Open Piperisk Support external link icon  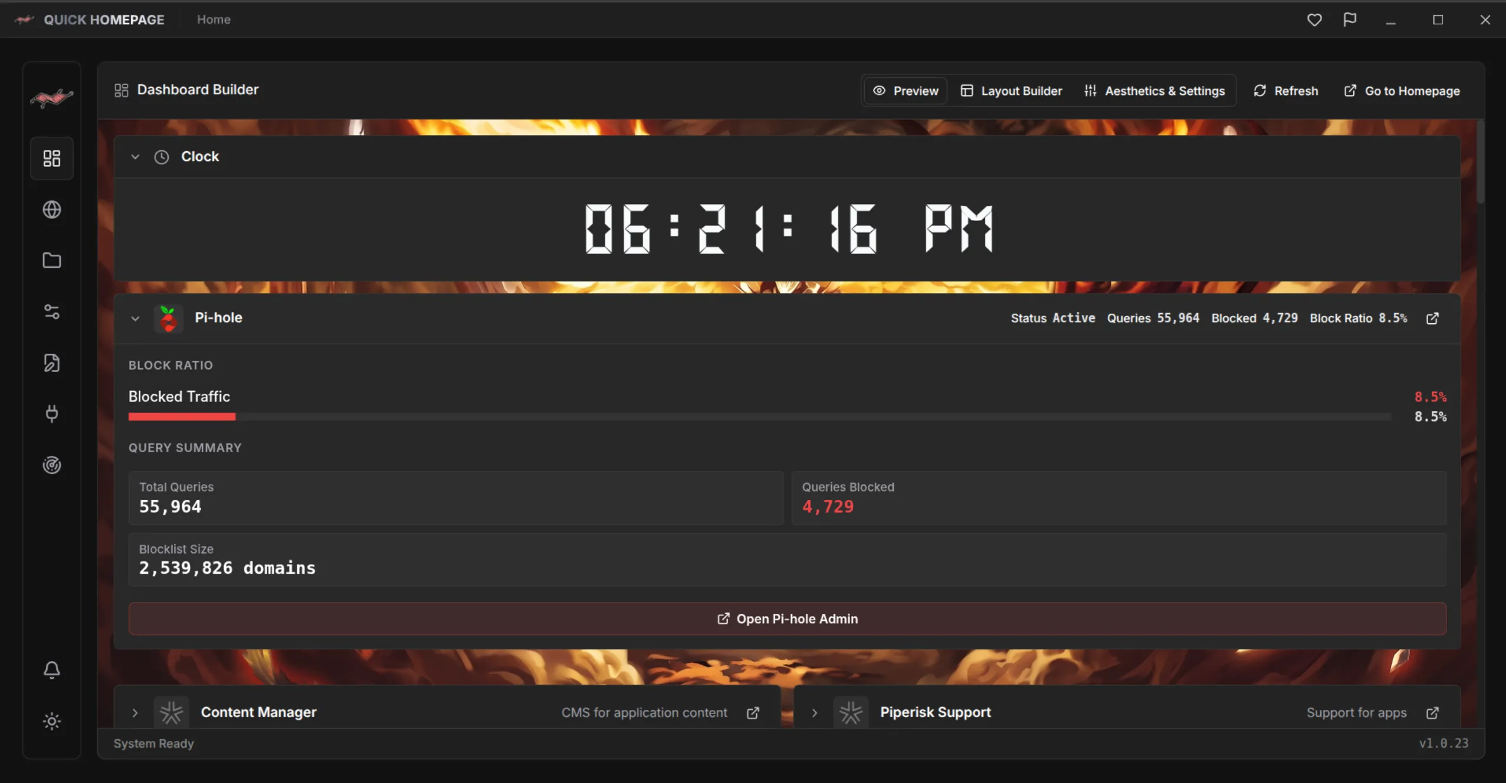pyautogui.click(x=1432, y=713)
